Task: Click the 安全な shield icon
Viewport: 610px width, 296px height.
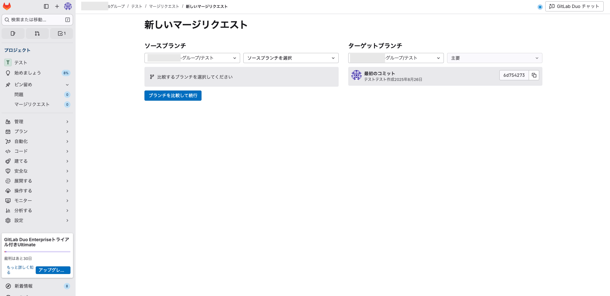Action: [8, 171]
